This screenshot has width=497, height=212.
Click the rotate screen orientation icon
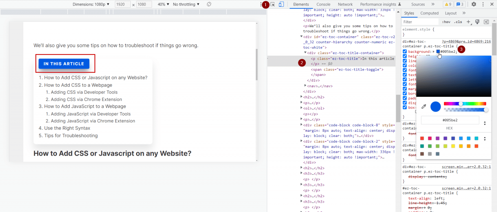209,4
